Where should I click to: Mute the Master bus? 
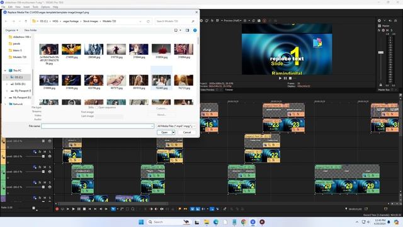coord(387,30)
